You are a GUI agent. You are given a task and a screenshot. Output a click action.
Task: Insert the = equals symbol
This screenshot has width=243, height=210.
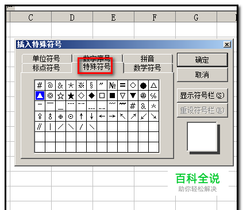[122, 85]
